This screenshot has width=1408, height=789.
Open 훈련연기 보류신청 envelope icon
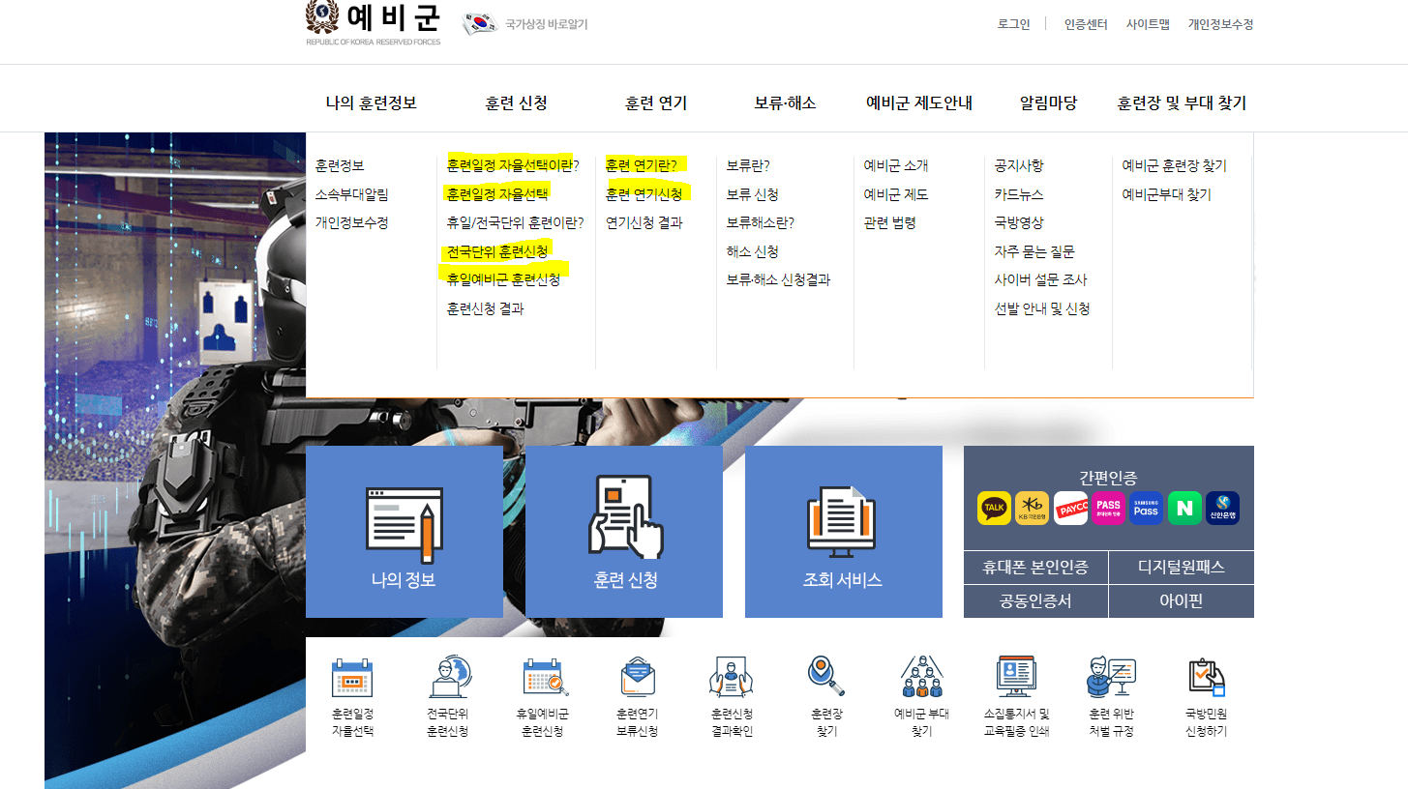pyautogui.click(x=637, y=678)
